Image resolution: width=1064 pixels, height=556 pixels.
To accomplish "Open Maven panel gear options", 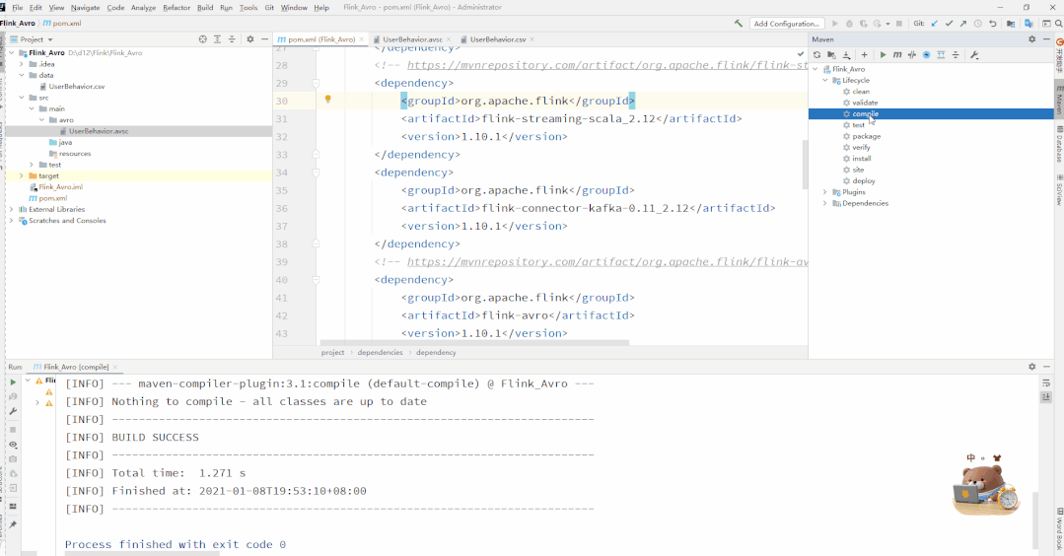I will 1032,39.
